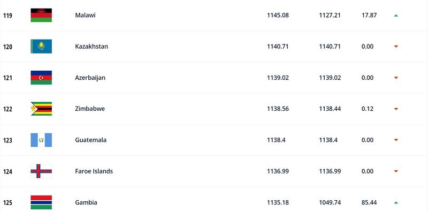The width and height of the screenshot is (428, 212).
Task: Select the Azerbaijan team name
Action: 90,78
